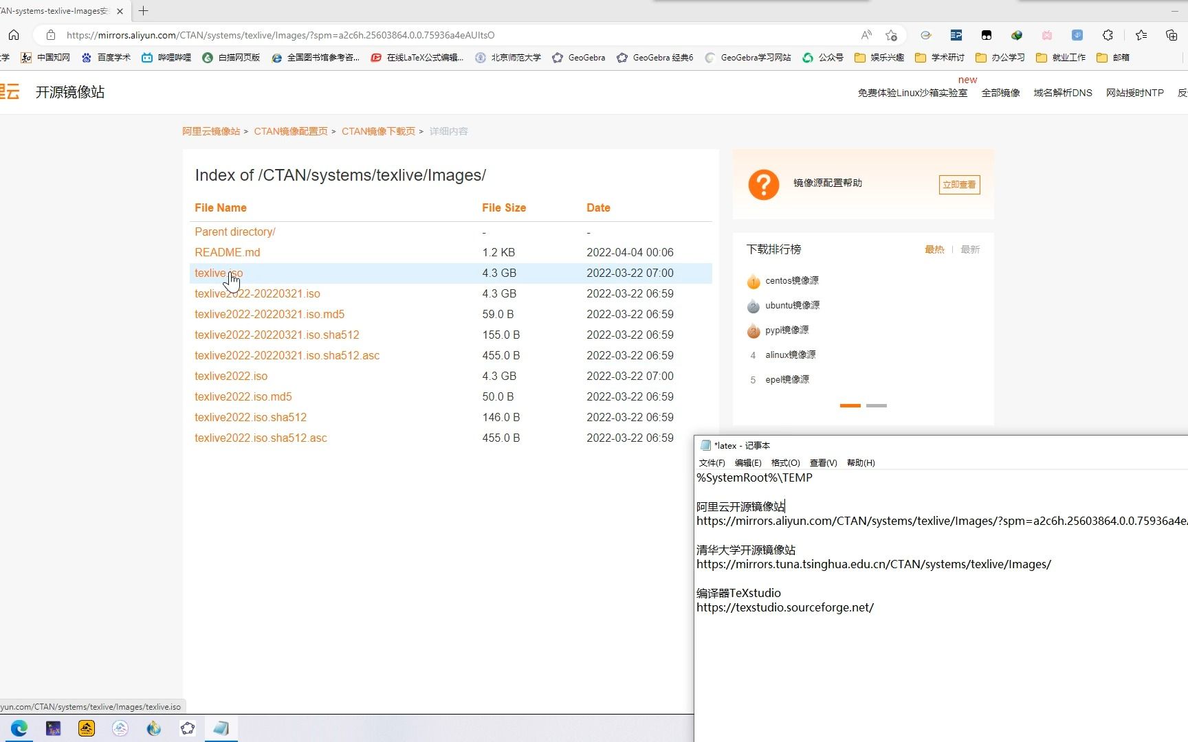This screenshot has height=742, width=1188.
Task: Open Notepad 查看(V) menu
Action: pyautogui.click(x=823, y=463)
